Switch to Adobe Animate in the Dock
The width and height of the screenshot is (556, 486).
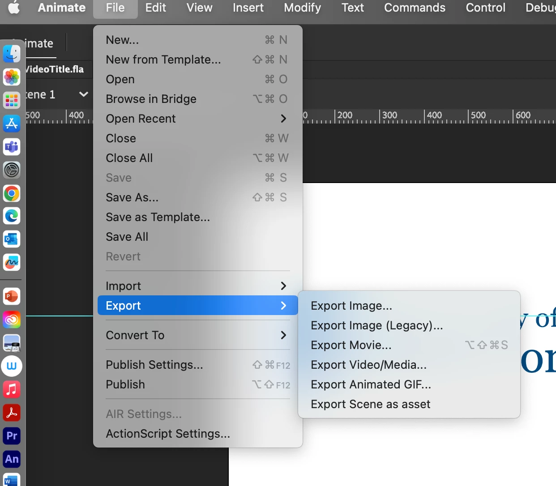[x=12, y=459]
